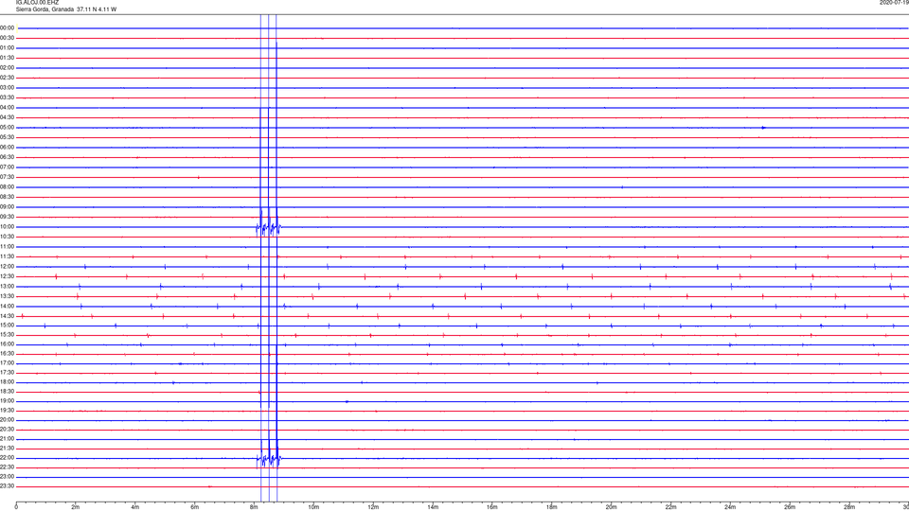Select the 19:30 trace time label
Viewport: 909px width, 511px height.
click(7, 410)
